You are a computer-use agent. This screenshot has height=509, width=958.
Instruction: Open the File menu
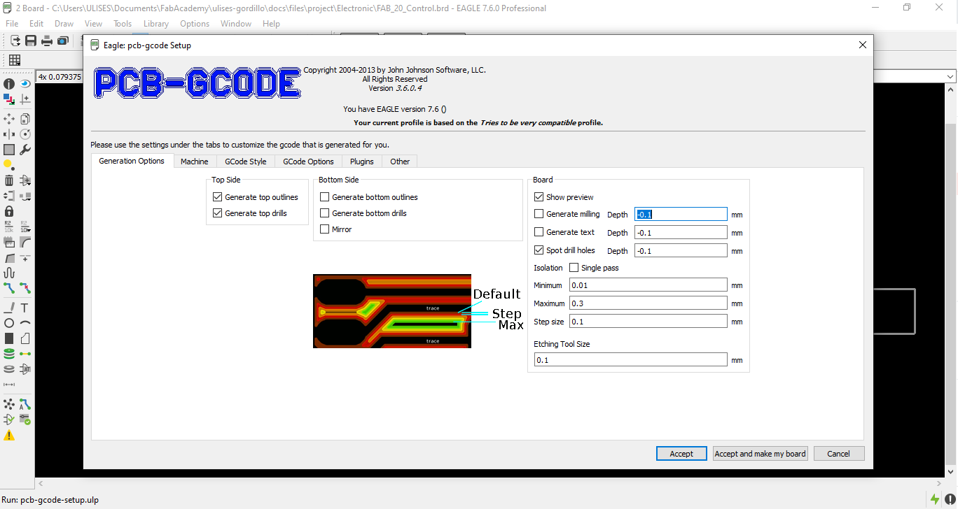[12, 23]
